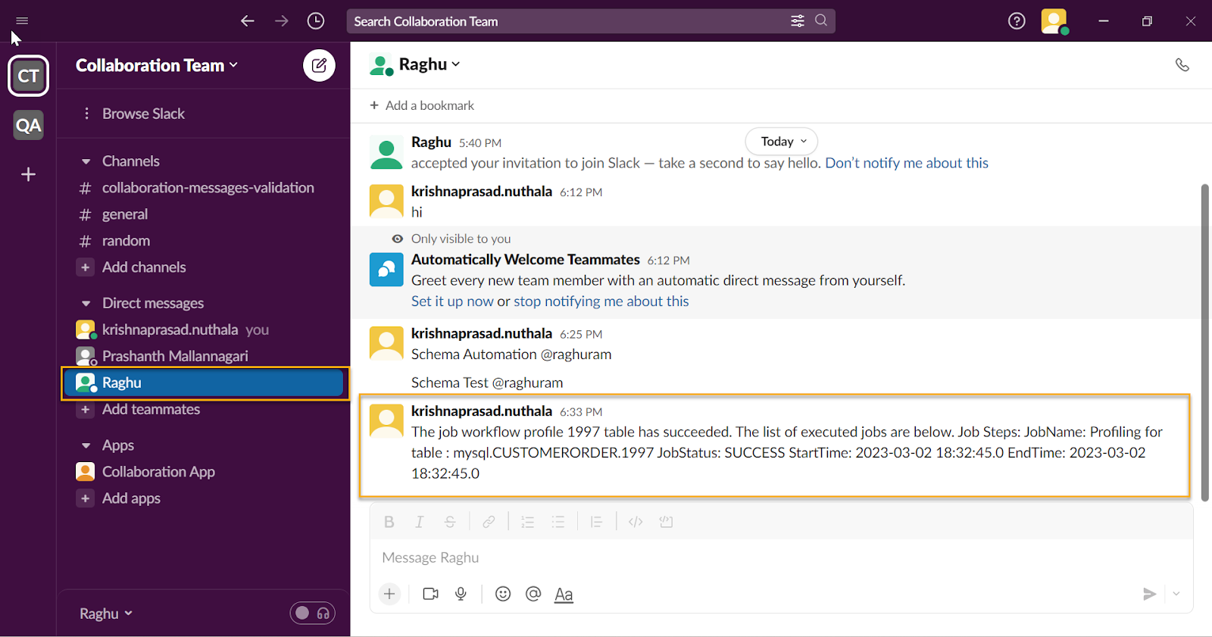Image resolution: width=1212 pixels, height=637 pixels.
Task: Select the Raghu direct message
Action: click(x=203, y=383)
